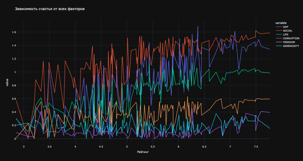
Task: Click the GDP blue line swatch
Action: point(279,27)
